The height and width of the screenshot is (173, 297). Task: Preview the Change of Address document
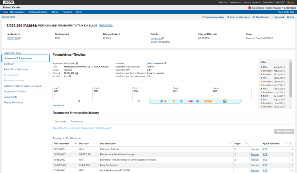coord(255,149)
